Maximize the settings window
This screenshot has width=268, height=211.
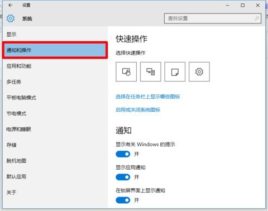[x=243, y=6]
